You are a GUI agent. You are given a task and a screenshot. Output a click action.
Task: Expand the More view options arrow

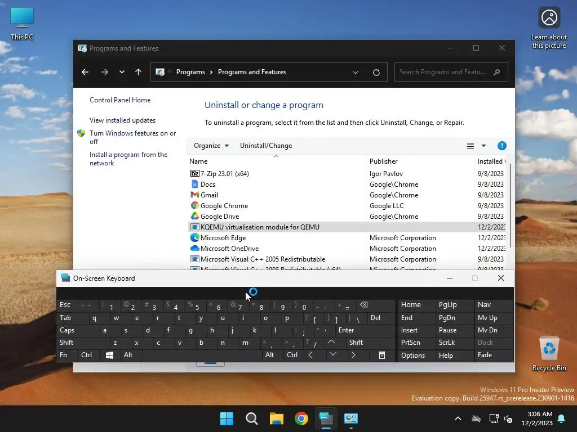pyautogui.click(x=483, y=146)
